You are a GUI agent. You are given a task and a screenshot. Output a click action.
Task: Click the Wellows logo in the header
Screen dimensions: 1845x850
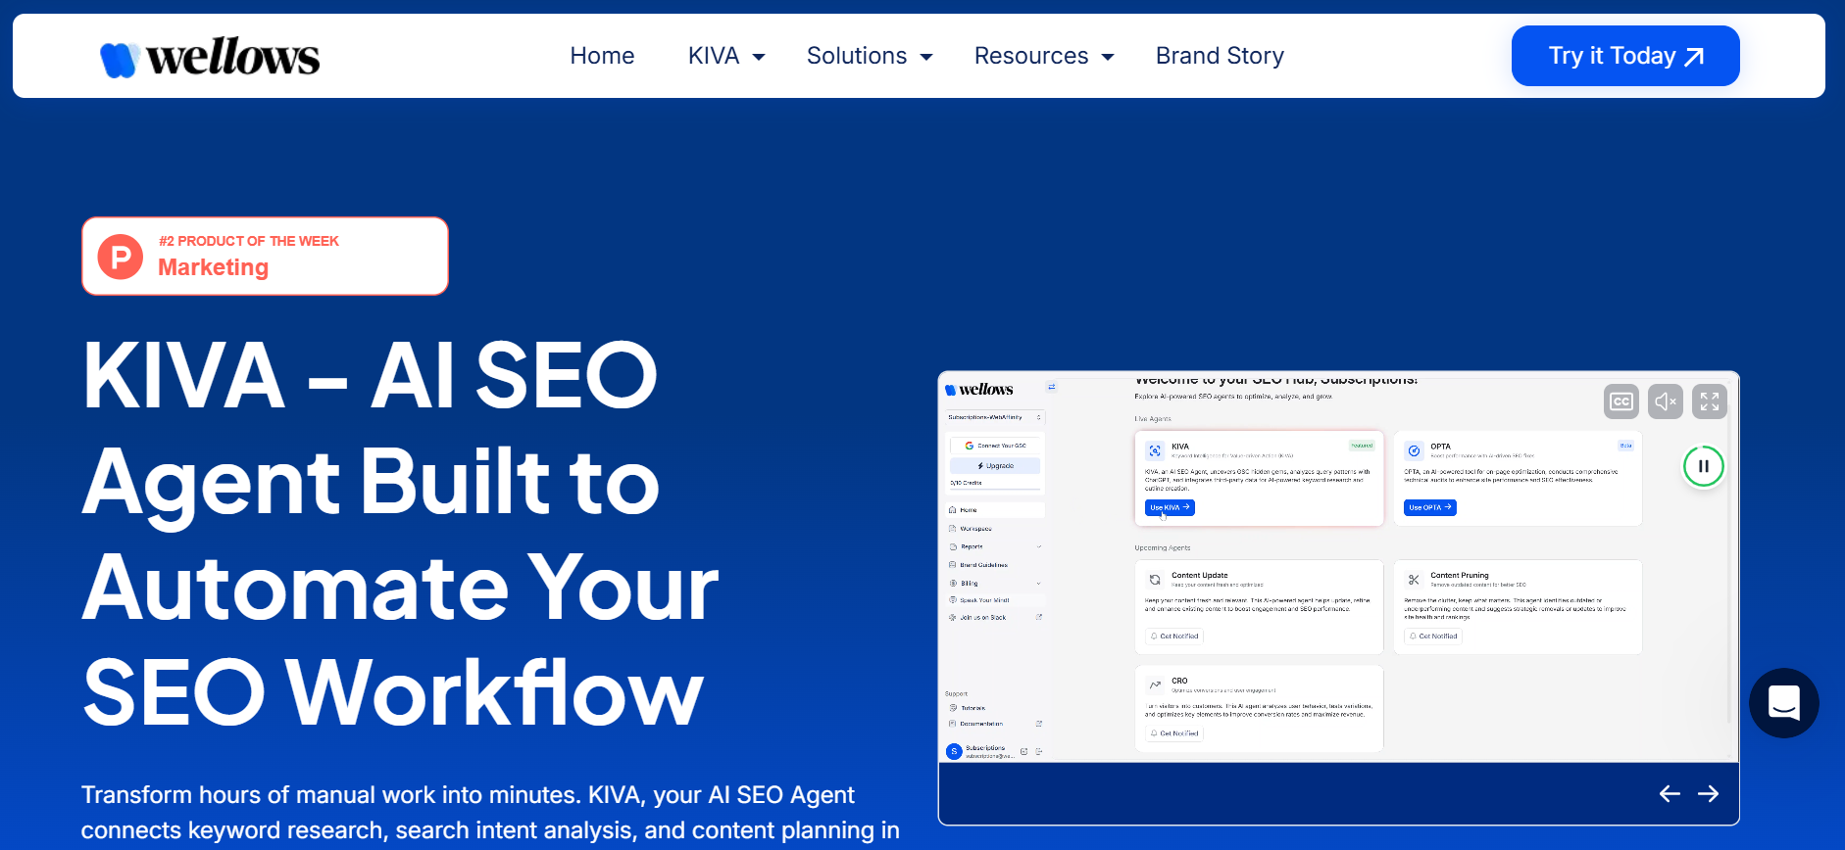click(x=210, y=57)
